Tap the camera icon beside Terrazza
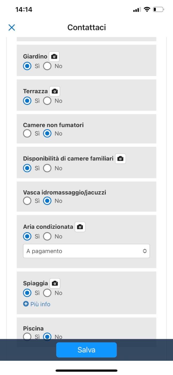Image resolution: width=173 pixels, height=375 pixels. [x=55, y=91]
